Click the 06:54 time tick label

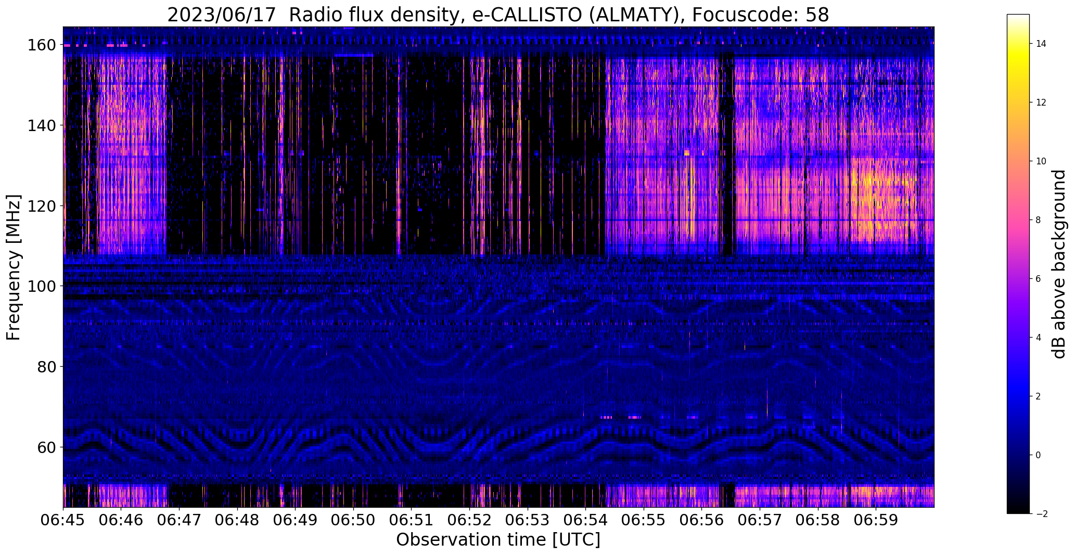tap(585, 519)
